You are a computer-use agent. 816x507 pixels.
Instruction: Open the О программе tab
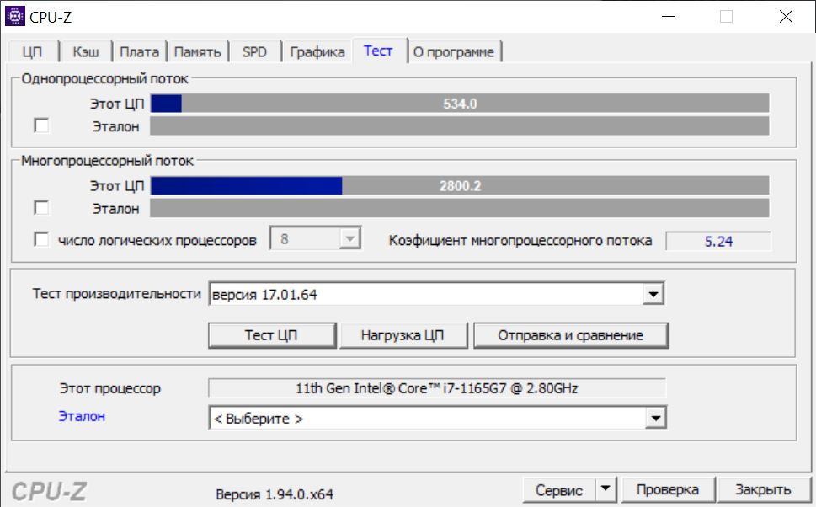(x=454, y=52)
